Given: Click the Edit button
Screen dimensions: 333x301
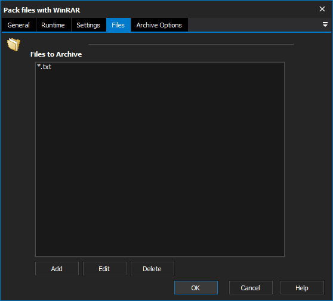Looking at the screenshot, I should 104,269.
